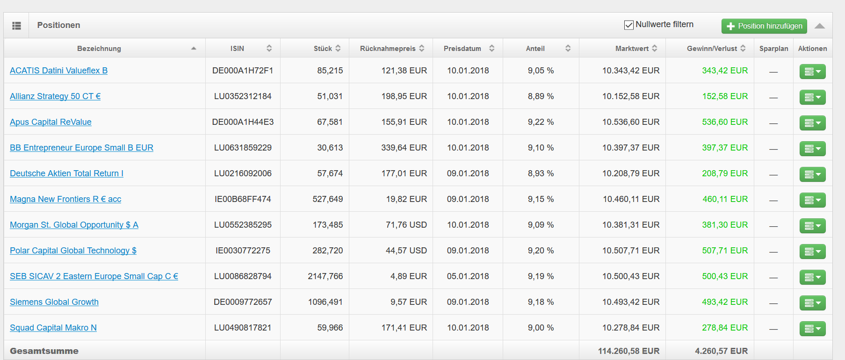Open the Magna New Frontiers R € acc link
This screenshot has width=845, height=360.
click(65, 199)
